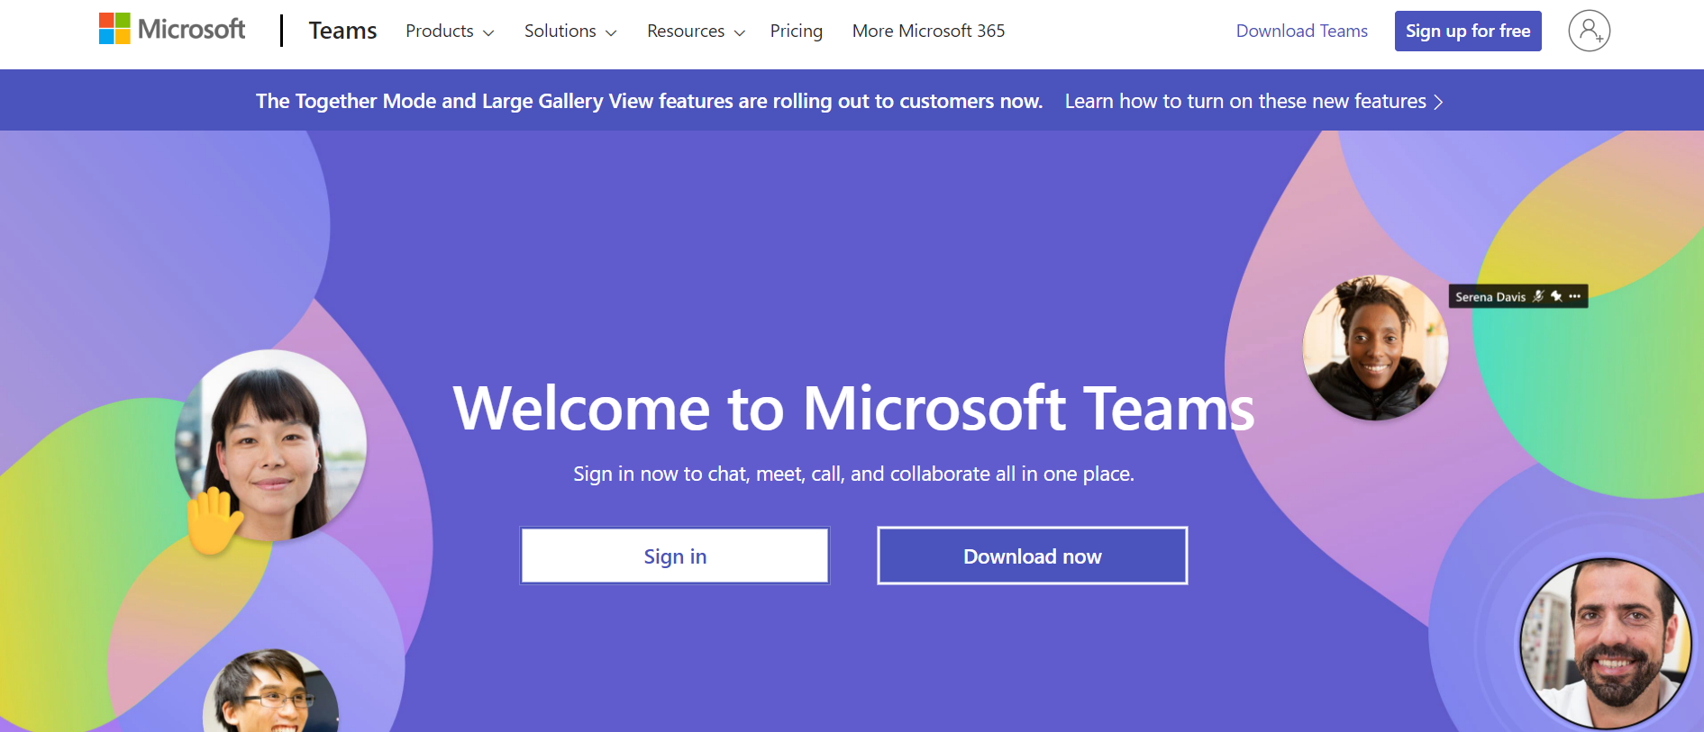
Task: Expand the Products dropdown menu
Action: pyautogui.click(x=450, y=32)
